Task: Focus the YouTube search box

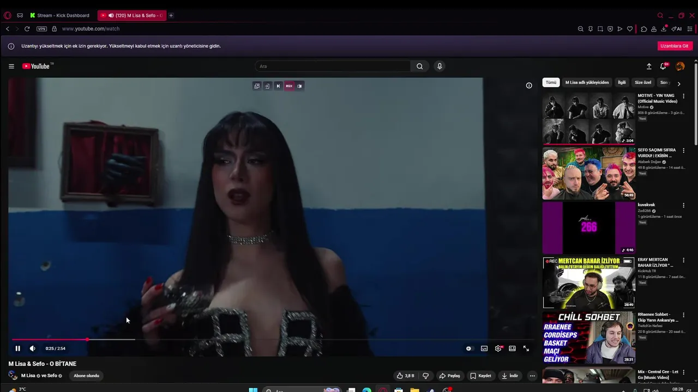Action: (333, 66)
